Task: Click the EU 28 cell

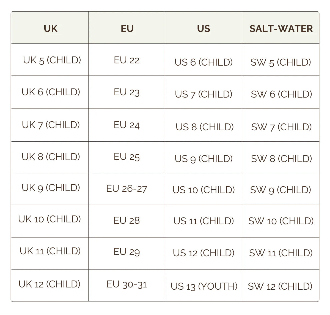Action: [127, 220]
